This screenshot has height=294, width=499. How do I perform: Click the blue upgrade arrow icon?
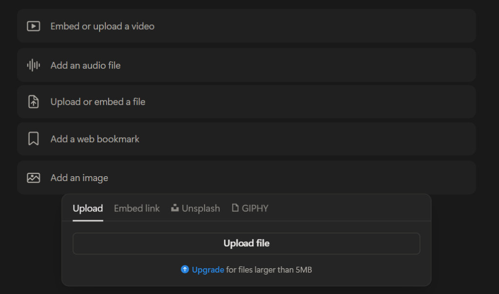pos(185,269)
